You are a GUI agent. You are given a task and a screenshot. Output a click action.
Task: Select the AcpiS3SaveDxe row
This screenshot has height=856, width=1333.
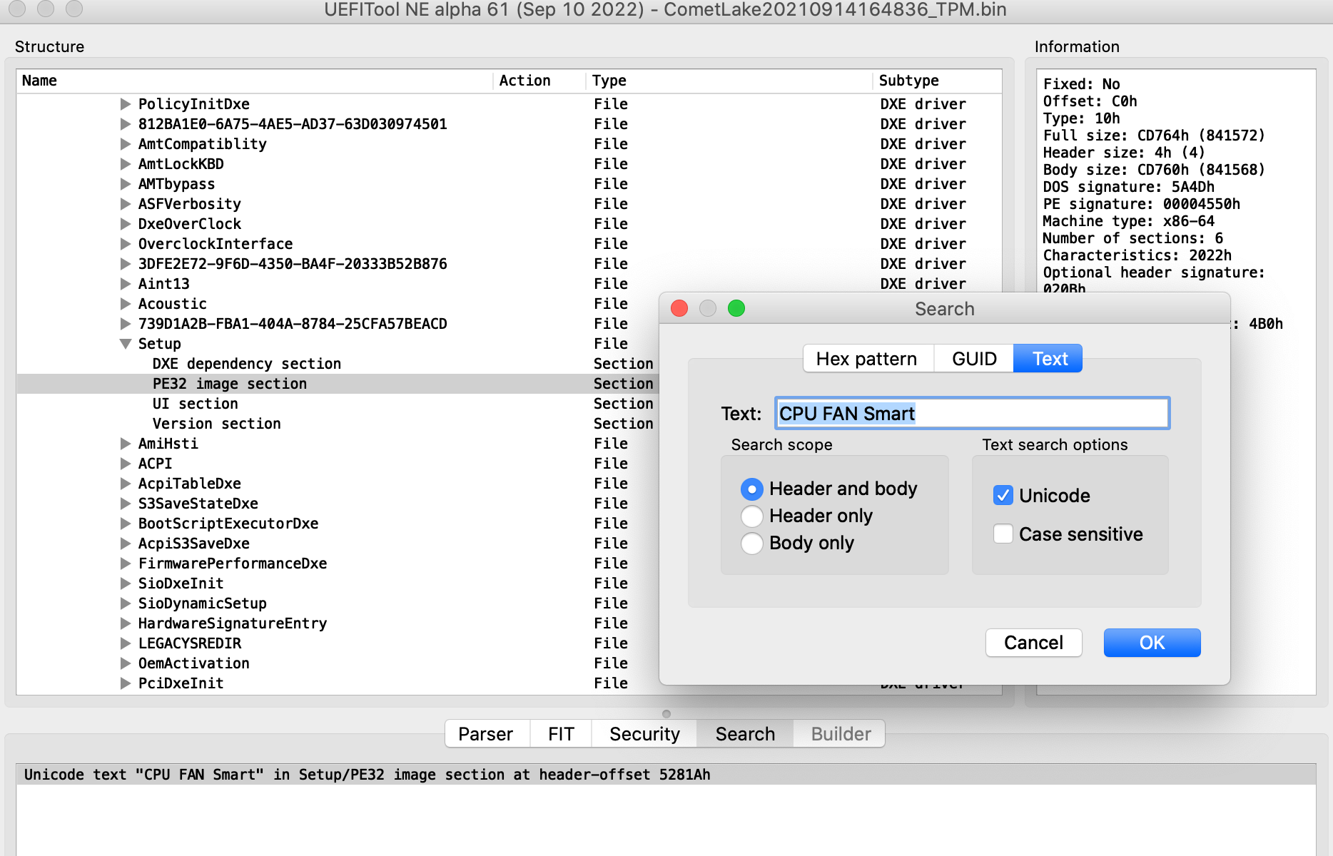[x=338, y=544]
